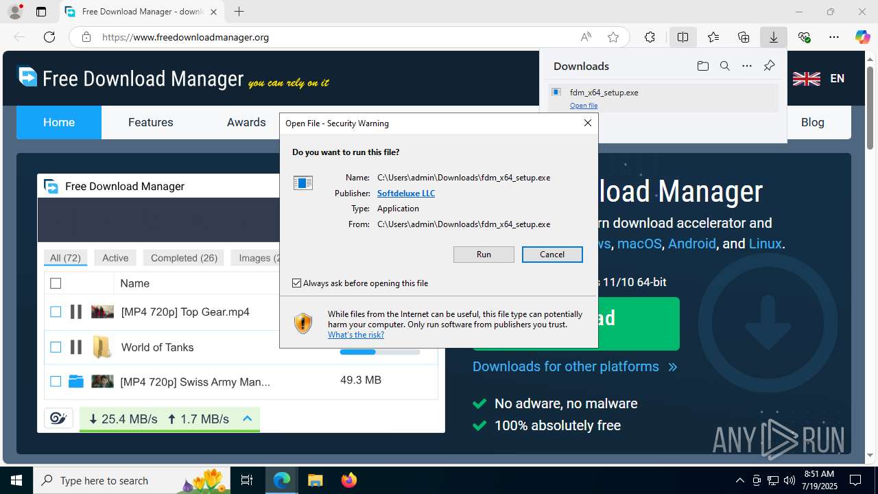Click Run in the Security Warning

tap(484, 255)
